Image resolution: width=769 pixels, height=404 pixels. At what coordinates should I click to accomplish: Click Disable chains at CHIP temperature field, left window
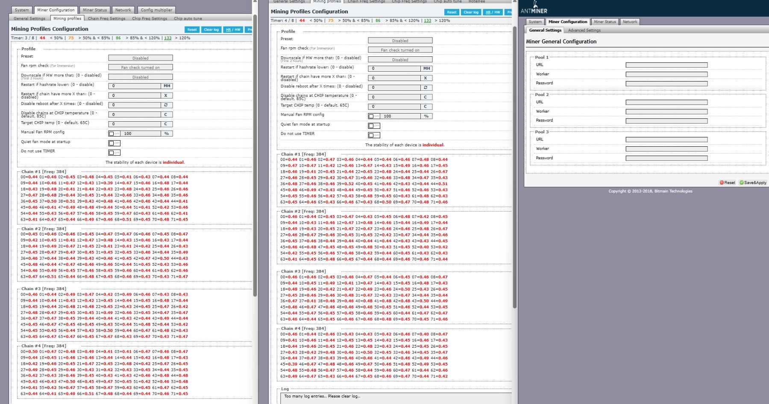[135, 114]
